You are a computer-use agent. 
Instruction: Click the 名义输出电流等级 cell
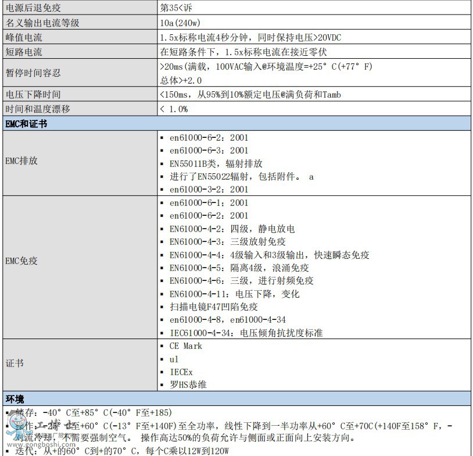pos(42,23)
